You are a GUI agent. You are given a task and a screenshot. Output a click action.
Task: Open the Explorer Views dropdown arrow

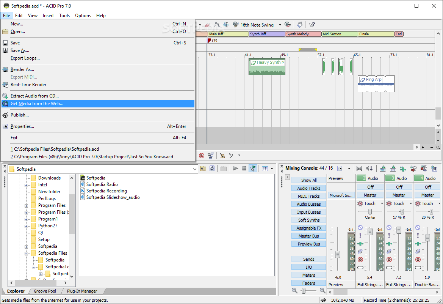pyautogui.click(x=272, y=169)
